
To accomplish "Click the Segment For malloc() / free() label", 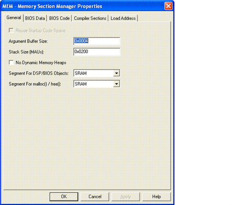I will tap(35, 84).
